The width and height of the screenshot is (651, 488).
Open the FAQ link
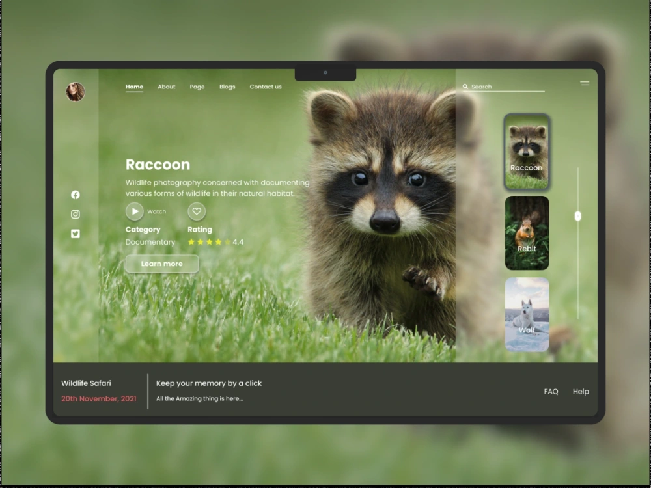[x=551, y=392]
